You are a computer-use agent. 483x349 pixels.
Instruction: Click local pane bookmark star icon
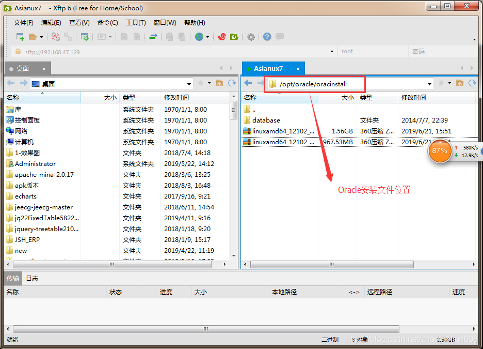(201, 83)
